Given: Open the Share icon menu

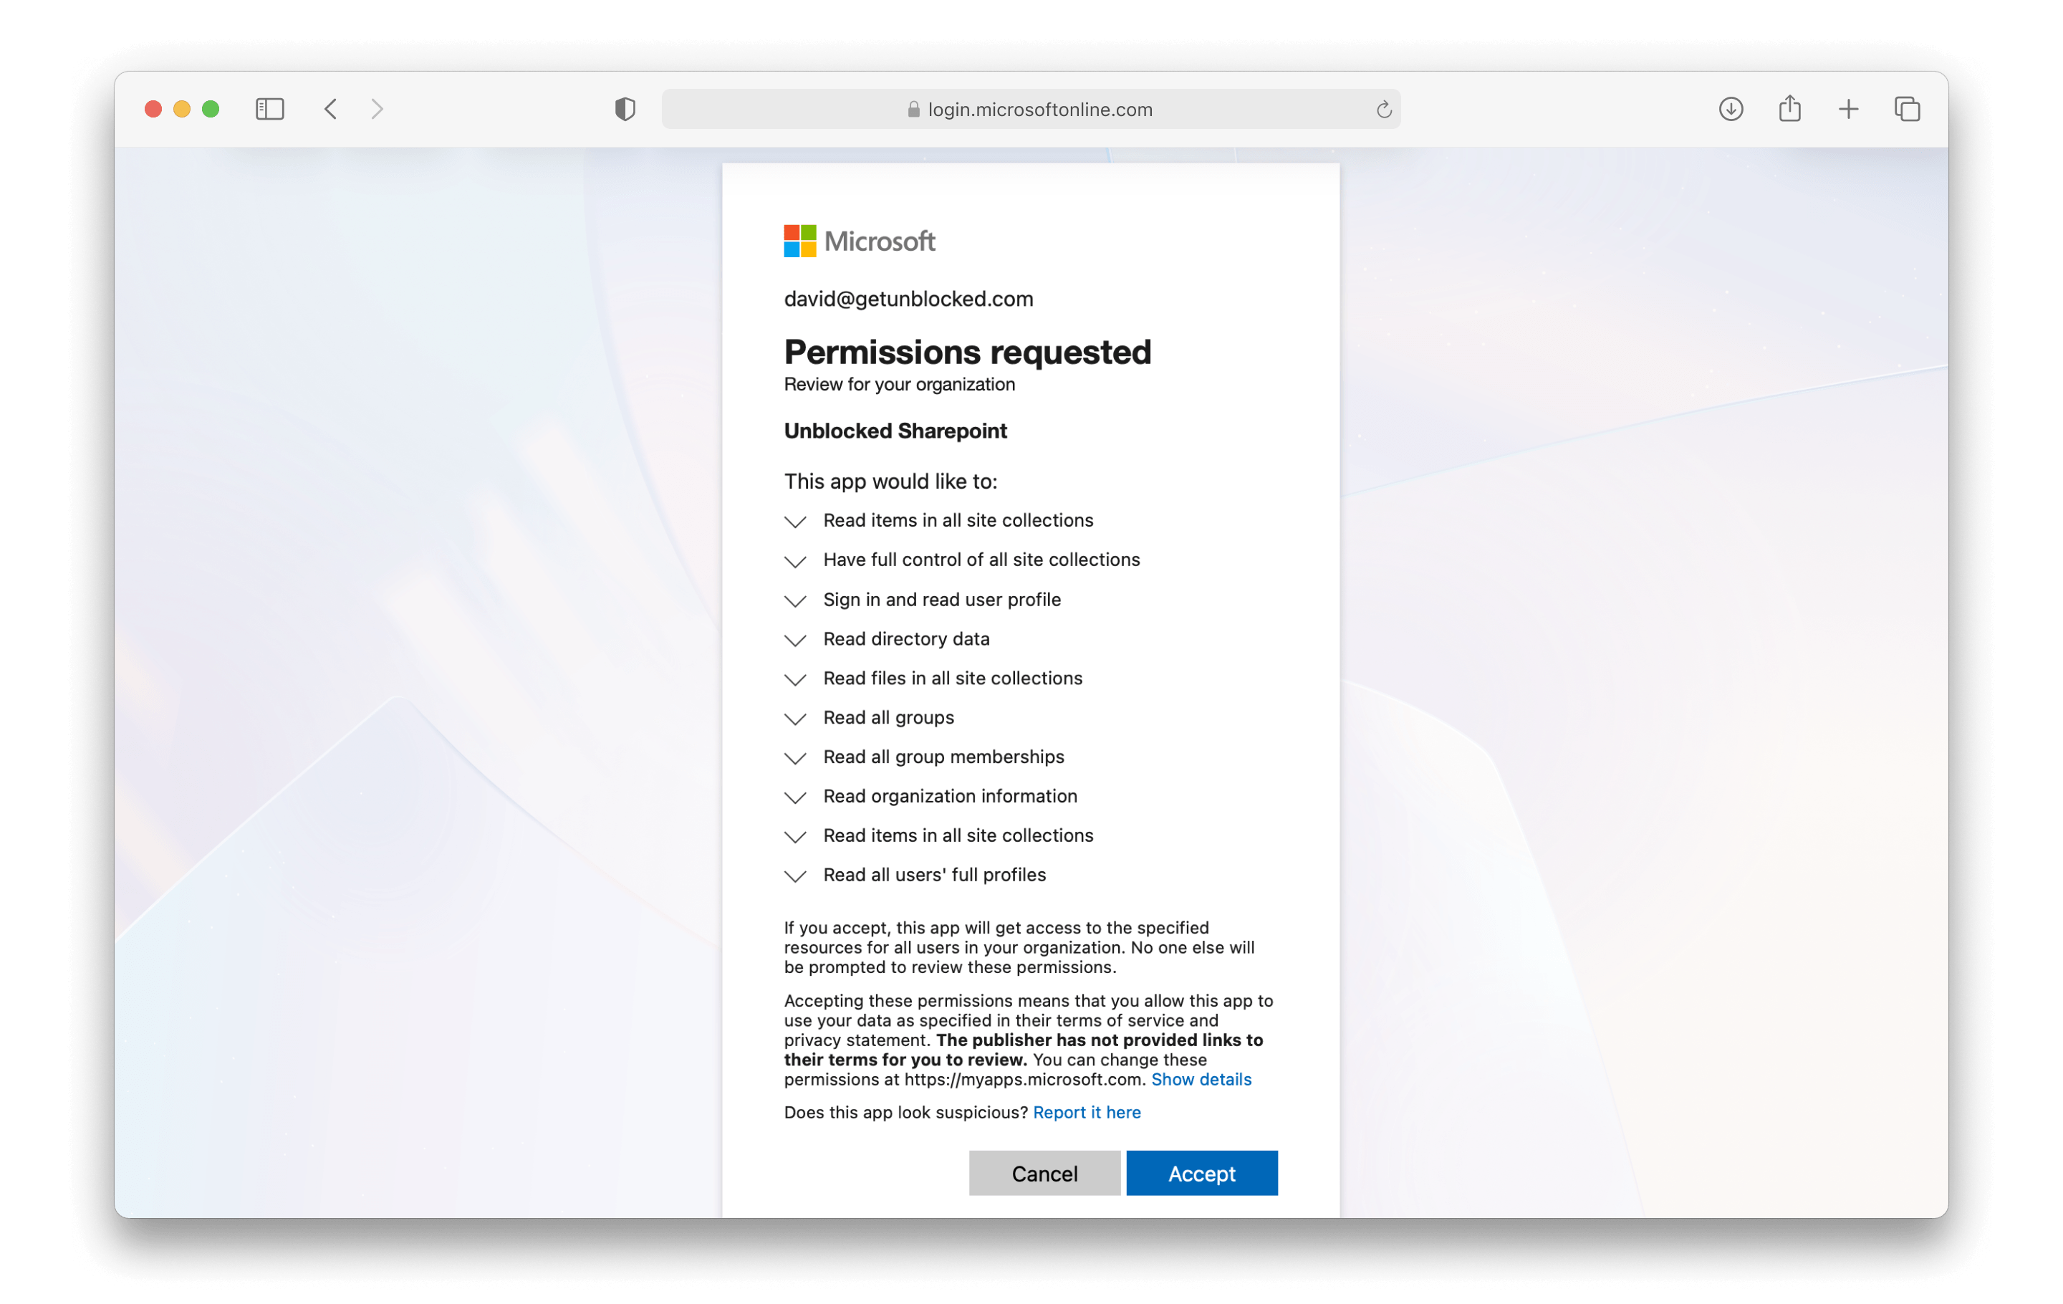Looking at the screenshot, I should tap(1789, 108).
